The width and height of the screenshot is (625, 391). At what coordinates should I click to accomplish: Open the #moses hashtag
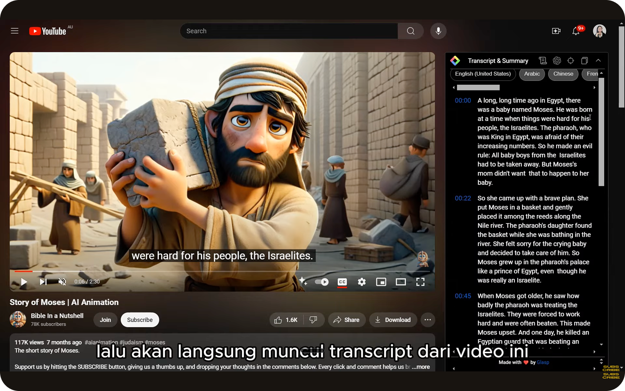(x=155, y=342)
